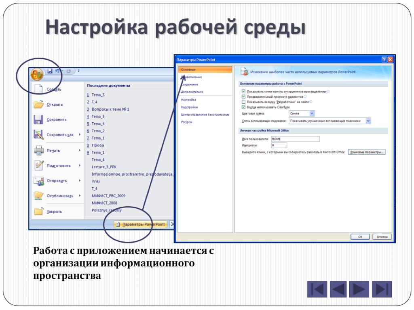
Task: Open the quick access toolbar customize arrow
Action: (78, 71)
